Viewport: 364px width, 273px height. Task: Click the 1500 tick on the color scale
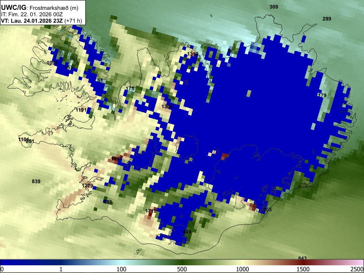pyautogui.click(x=303, y=269)
